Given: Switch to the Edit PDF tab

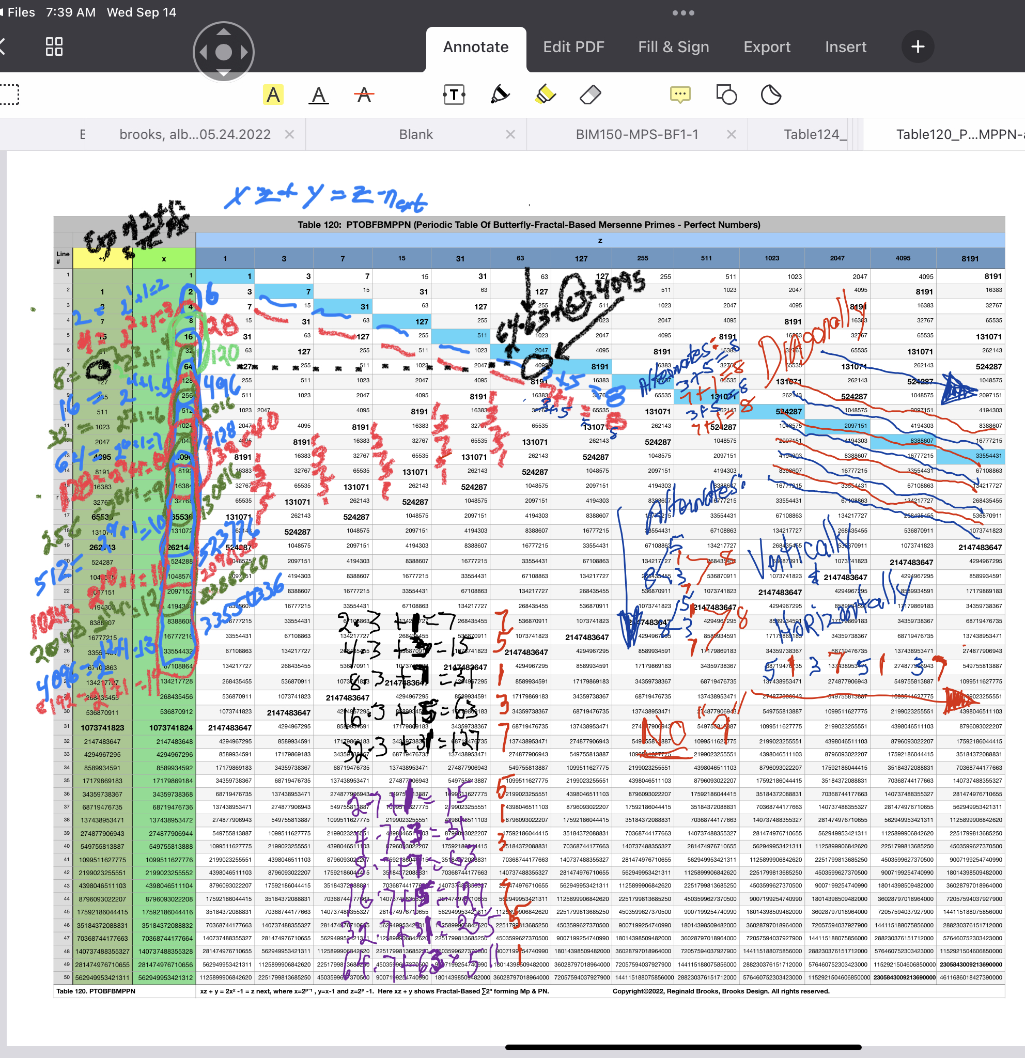Looking at the screenshot, I should pyautogui.click(x=573, y=47).
